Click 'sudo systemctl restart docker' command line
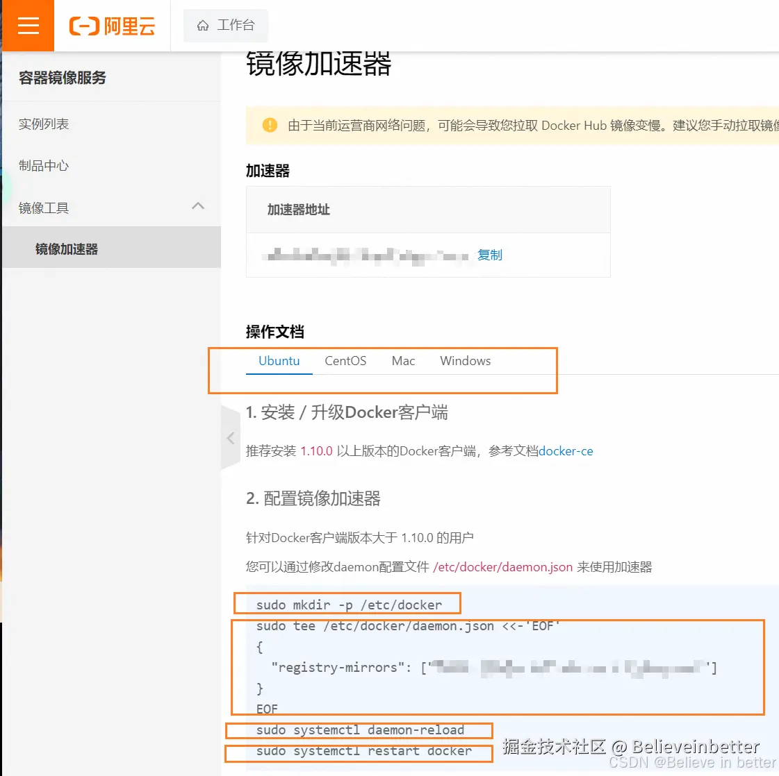This screenshot has height=776, width=779. pyautogui.click(x=363, y=751)
